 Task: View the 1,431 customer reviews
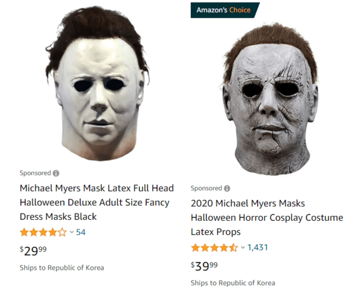pyautogui.click(x=258, y=247)
